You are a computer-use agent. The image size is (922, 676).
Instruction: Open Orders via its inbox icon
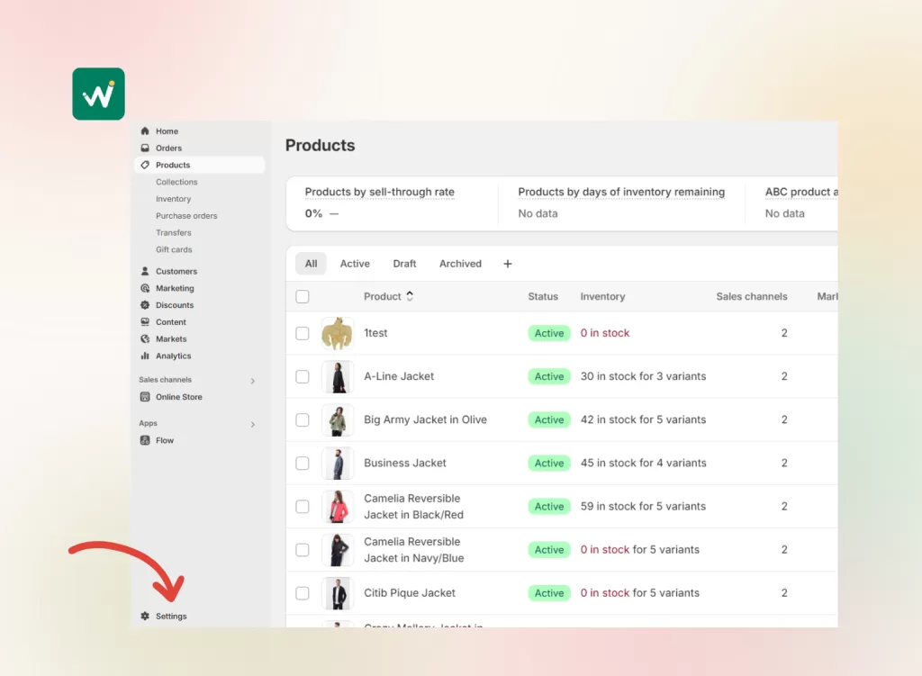145,149
